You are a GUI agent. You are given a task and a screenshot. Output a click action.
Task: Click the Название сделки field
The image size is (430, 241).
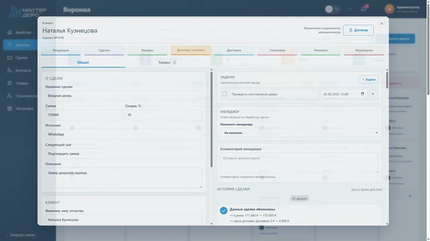pos(124,96)
